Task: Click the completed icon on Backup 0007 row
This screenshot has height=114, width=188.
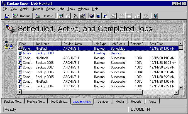Action: pyautogui.click(x=20, y=67)
